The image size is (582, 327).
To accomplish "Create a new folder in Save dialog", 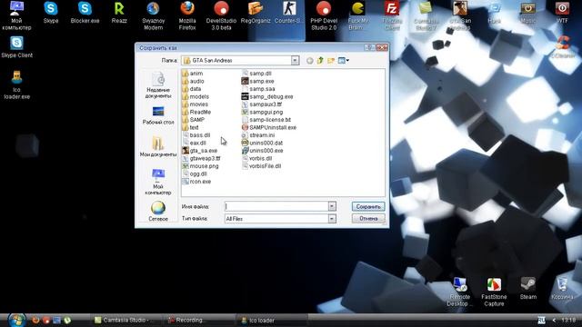I will (331, 61).
